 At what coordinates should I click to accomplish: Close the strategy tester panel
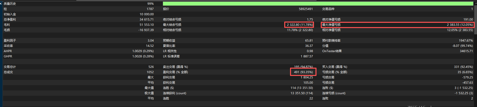click(x=1, y=4)
